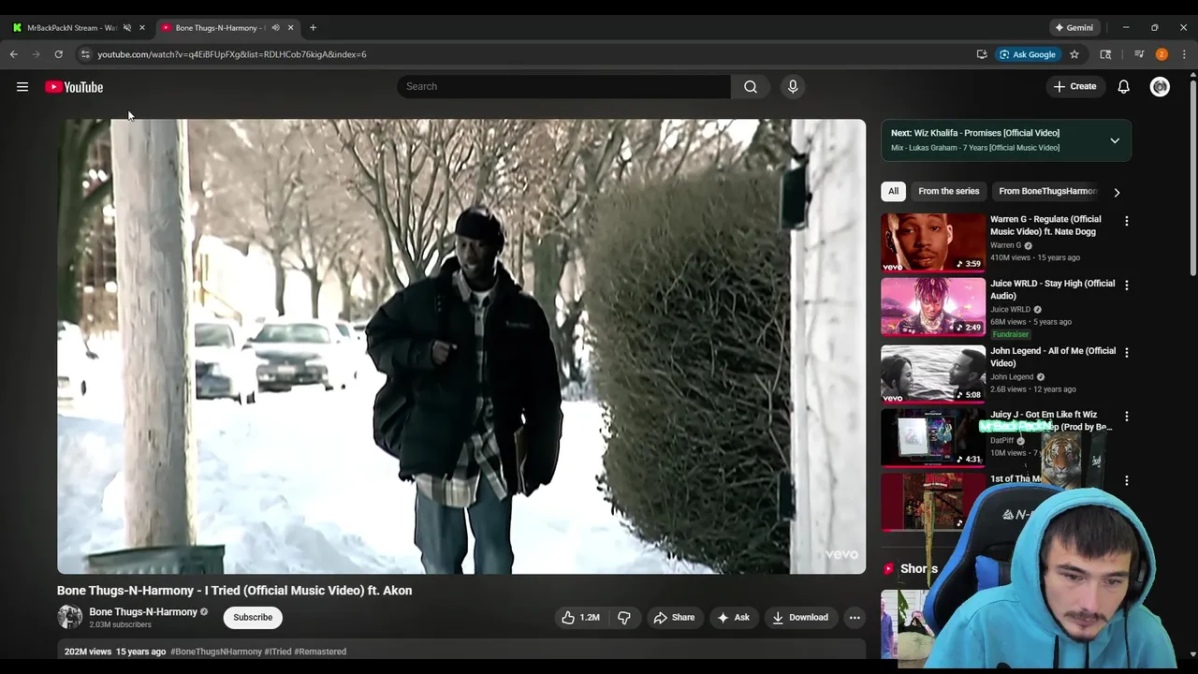Unmute the MrBackPackN Stream tab audio icon
Viewport: 1198px width, 674px height.
(127, 28)
